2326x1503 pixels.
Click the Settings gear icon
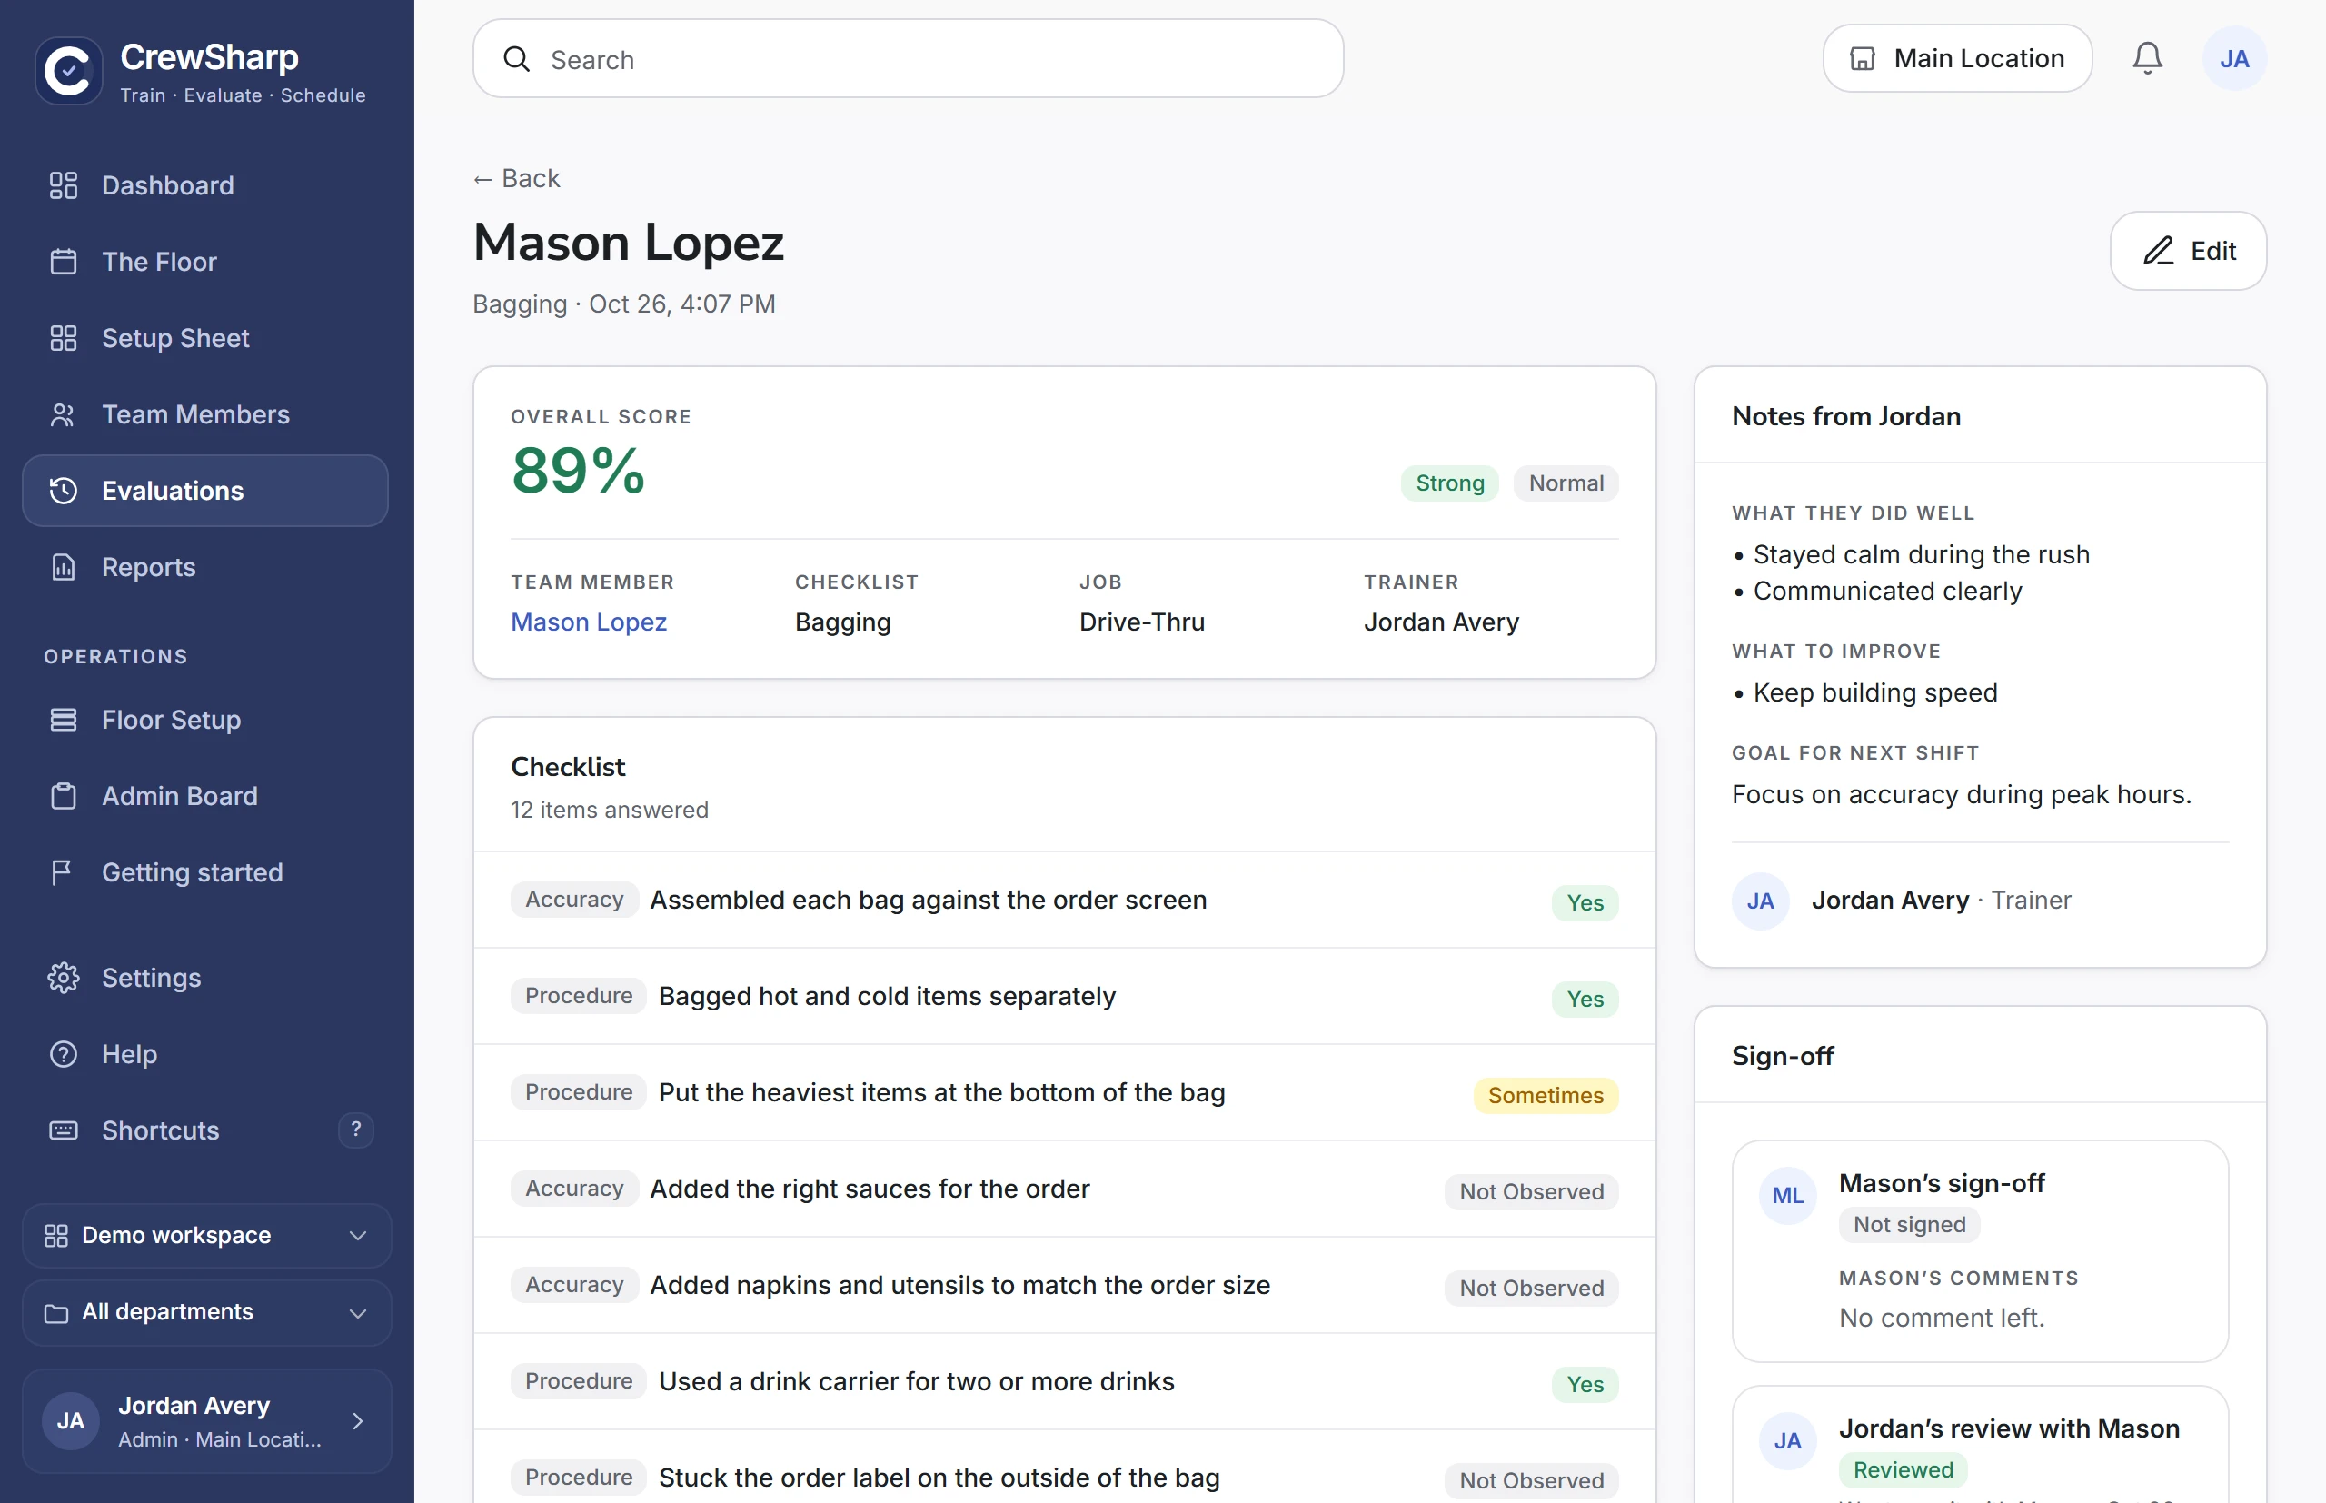[x=64, y=978]
